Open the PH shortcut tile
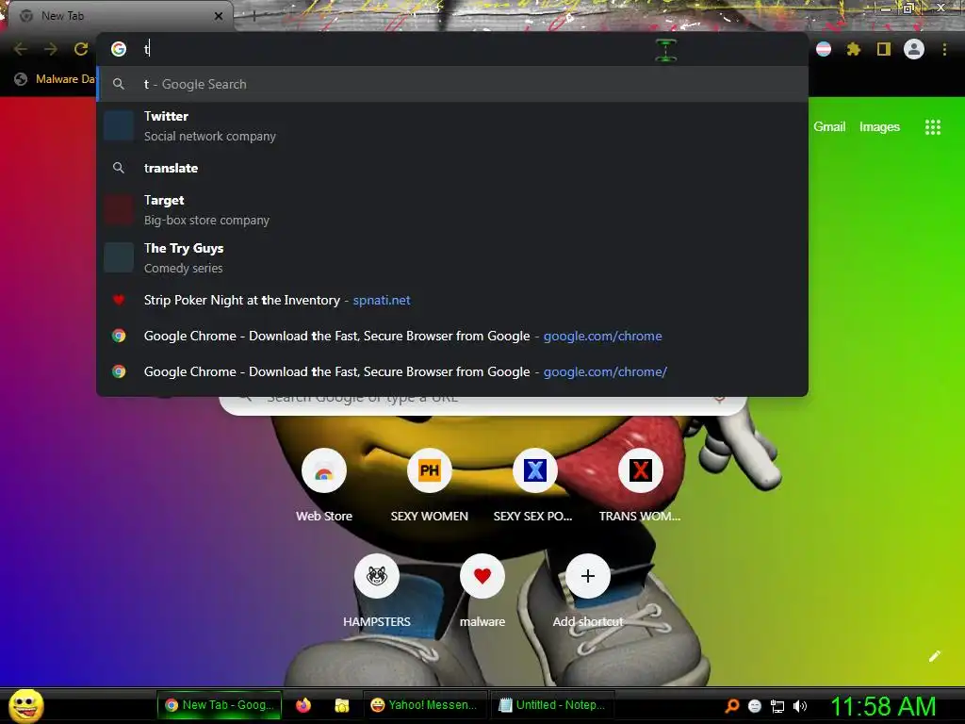The width and height of the screenshot is (965, 724). pos(429,471)
